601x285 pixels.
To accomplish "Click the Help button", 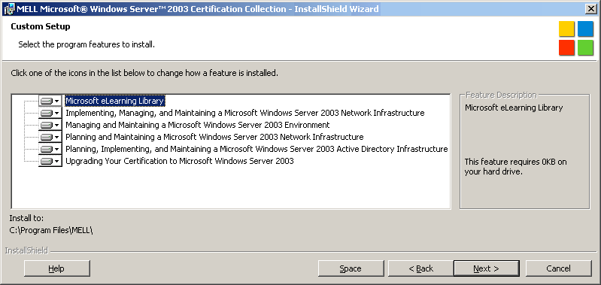I will pos(56,268).
